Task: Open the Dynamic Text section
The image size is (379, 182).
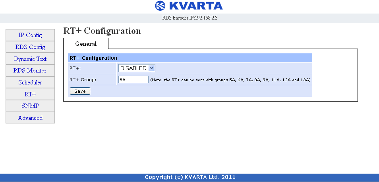Action: coord(30,59)
